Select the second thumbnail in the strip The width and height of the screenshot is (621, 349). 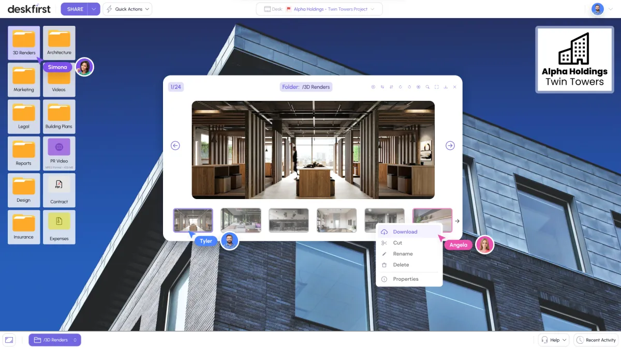point(241,220)
